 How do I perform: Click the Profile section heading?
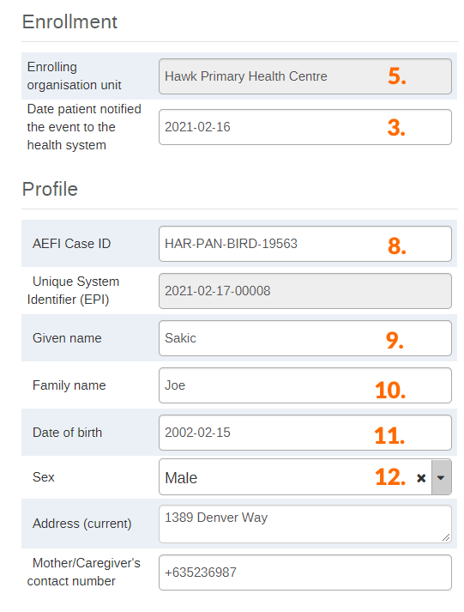50,190
